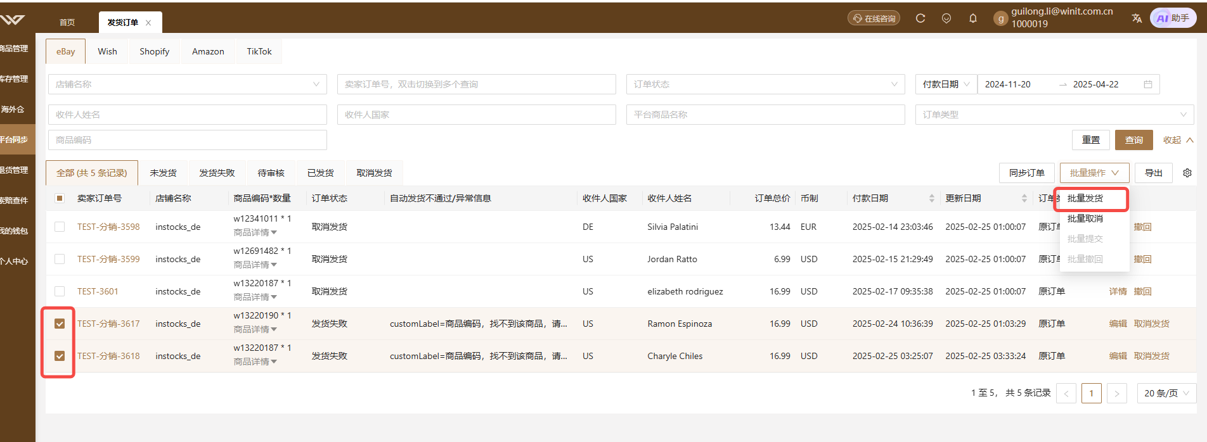Click 取消发货 link for TEST-分销-3618
This screenshot has width=1207, height=442.
(x=1152, y=356)
